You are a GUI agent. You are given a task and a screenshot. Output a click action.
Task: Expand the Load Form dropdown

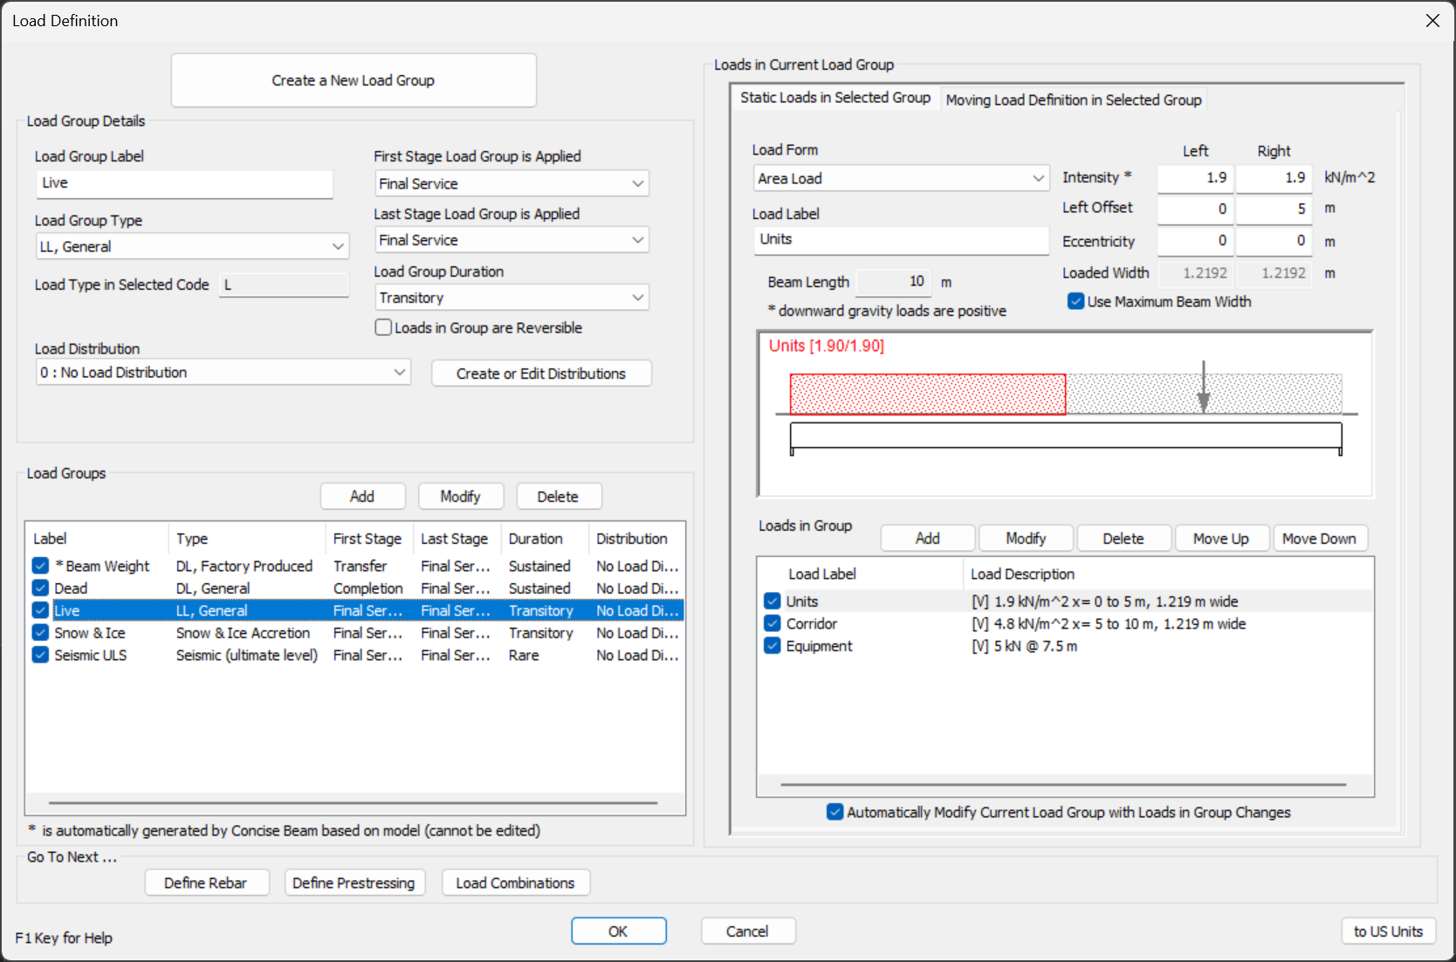900,179
